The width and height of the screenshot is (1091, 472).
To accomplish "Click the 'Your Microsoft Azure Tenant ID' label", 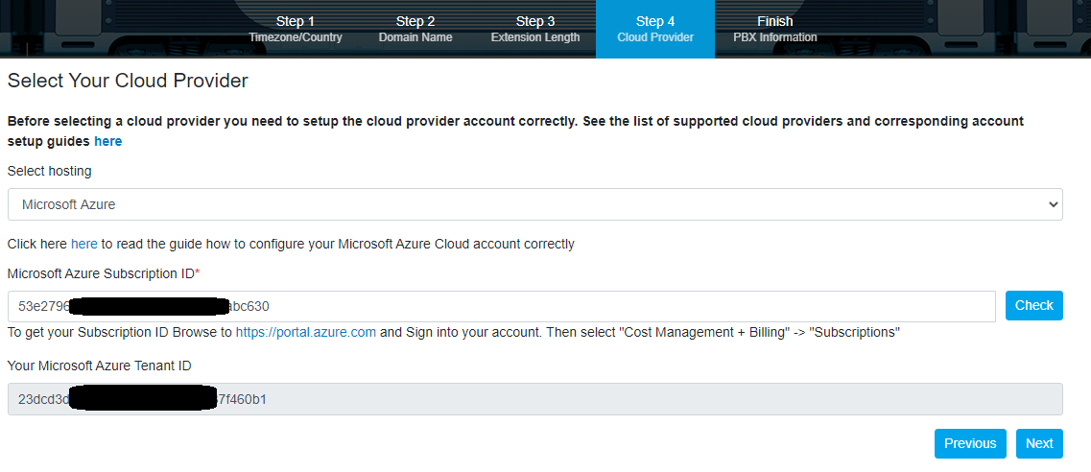I will coord(100,366).
